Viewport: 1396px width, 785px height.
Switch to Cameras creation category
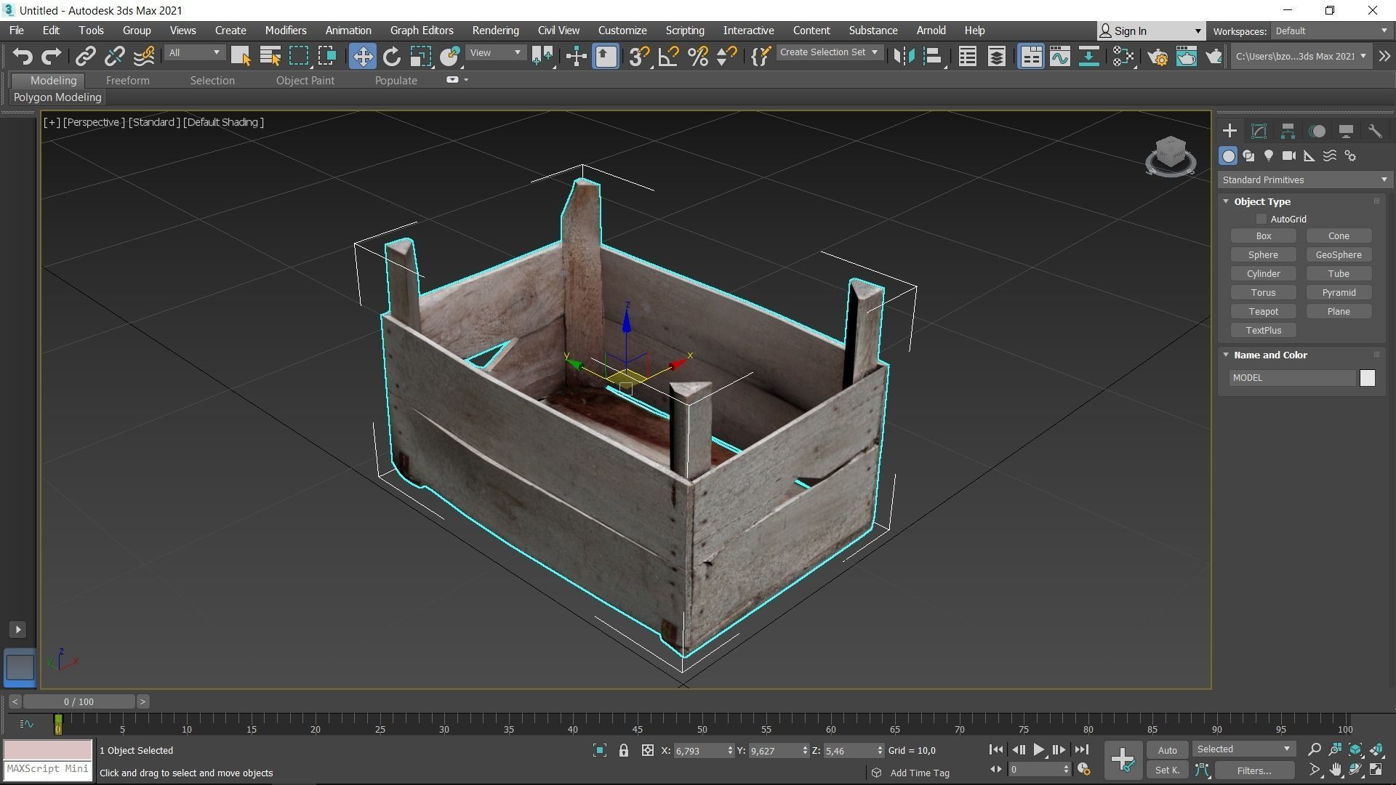[1289, 156]
